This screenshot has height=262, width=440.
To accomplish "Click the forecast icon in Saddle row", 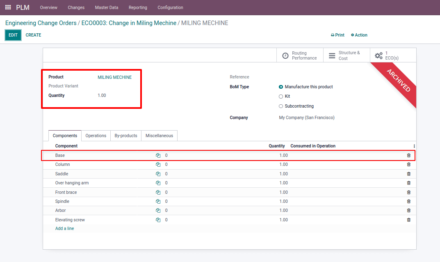I will tap(158, 174).
